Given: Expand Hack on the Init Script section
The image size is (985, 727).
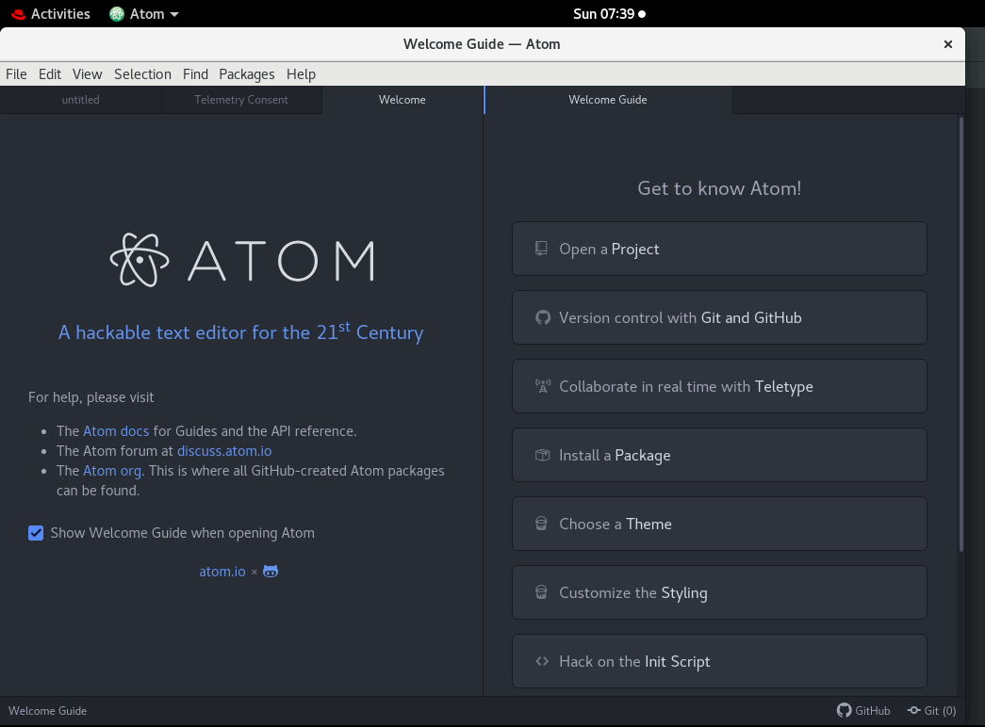Looking at the screenshot, I should click(719, 661).
